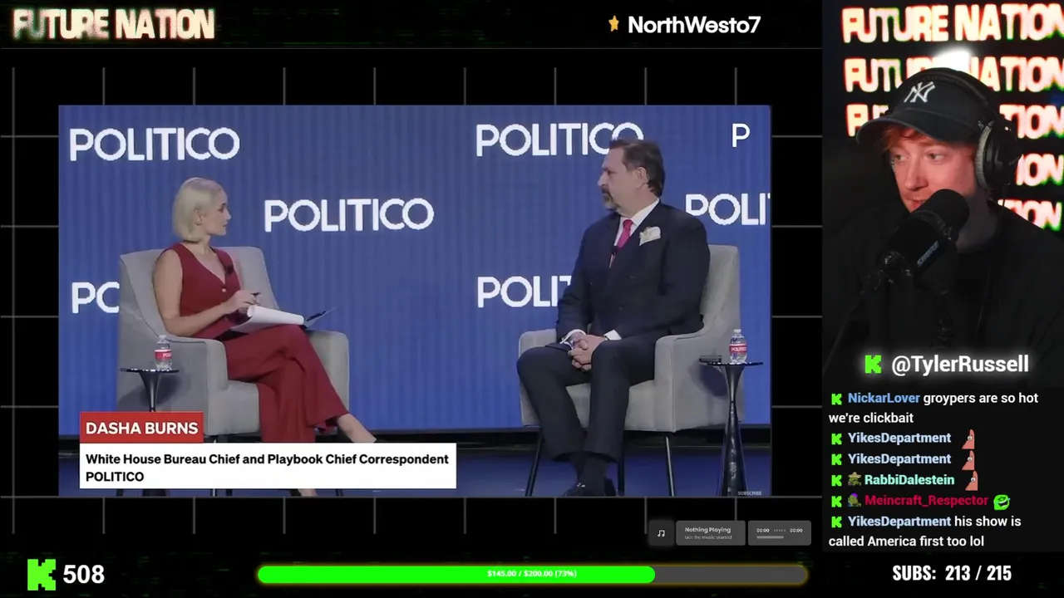Click the streamer webcam feed
1064x598 pixels.
(943, 193)
